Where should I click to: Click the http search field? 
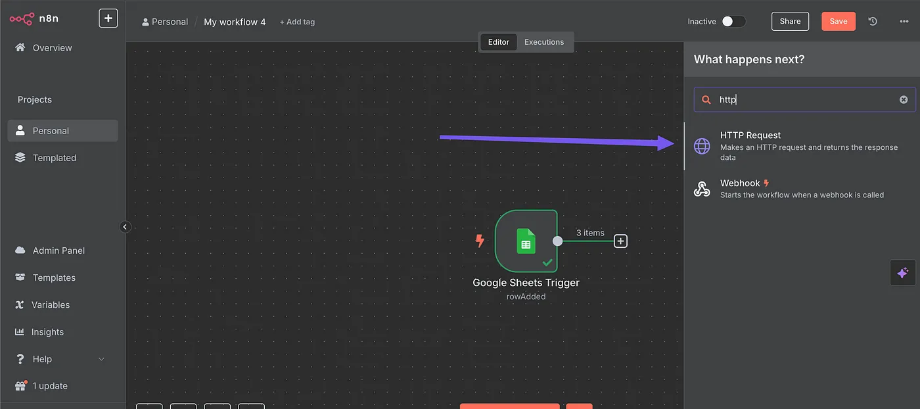point(805,99)
